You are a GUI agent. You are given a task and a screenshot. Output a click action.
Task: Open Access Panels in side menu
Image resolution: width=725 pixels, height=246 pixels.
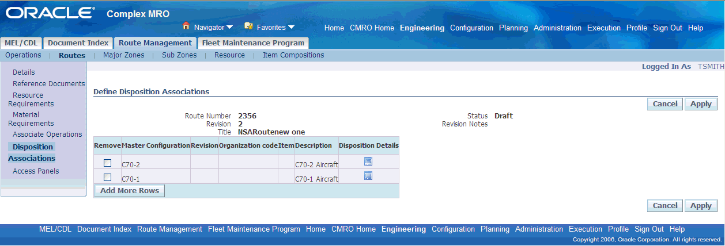[x=36, y=171]
